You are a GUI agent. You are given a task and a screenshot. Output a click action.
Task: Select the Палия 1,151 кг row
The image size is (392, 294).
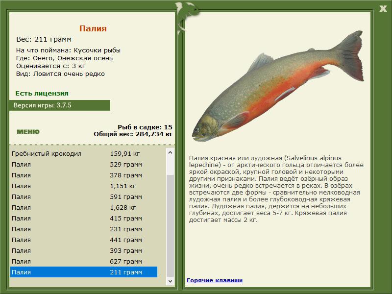84,186
